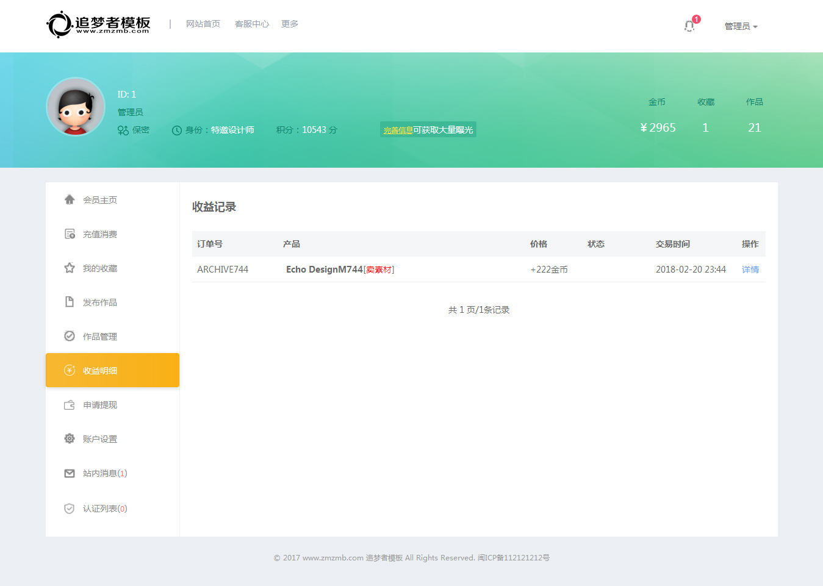Screen dimensions: 823x586
Task: Click the 追梦者模板 site logo
Action: (98, 24)
